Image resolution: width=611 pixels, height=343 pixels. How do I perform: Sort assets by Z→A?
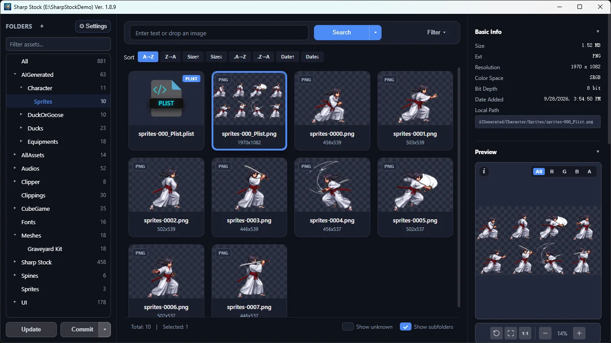tap(170, 57)
